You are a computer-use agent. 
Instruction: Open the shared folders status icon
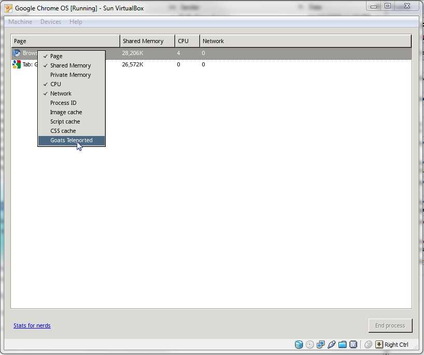click(x=342, y=345)
